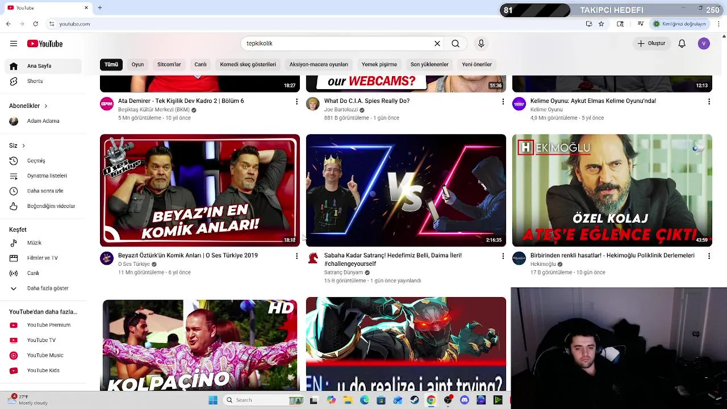
Task: Go to Ana Sayfa in the sidebar
Action: (x=44, y=66)
